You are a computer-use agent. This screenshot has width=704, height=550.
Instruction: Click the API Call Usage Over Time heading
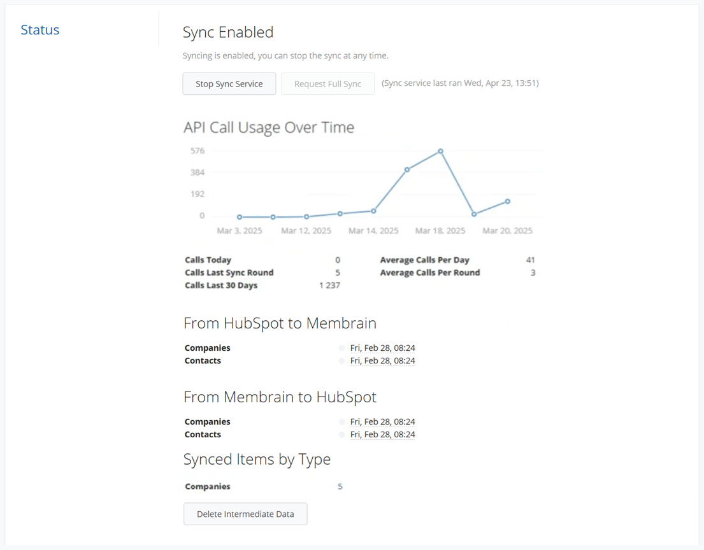pyautogui.click(x=268, y=128)
